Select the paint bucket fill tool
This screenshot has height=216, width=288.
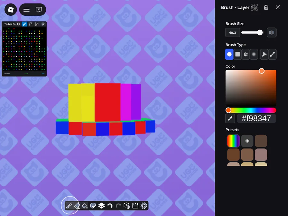pos(85,205)
